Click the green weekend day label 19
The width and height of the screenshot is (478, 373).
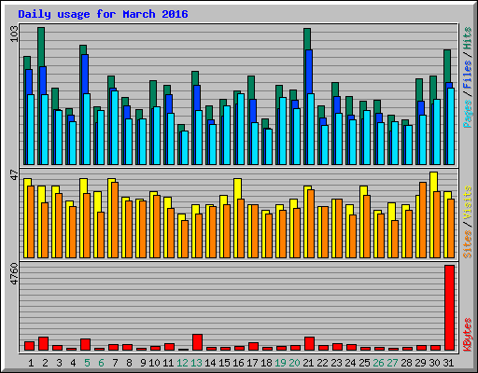coord(280,363)
